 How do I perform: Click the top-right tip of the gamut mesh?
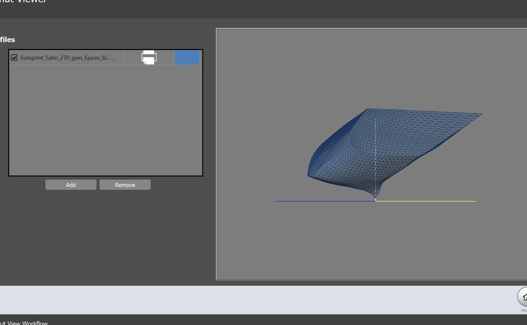480,115
